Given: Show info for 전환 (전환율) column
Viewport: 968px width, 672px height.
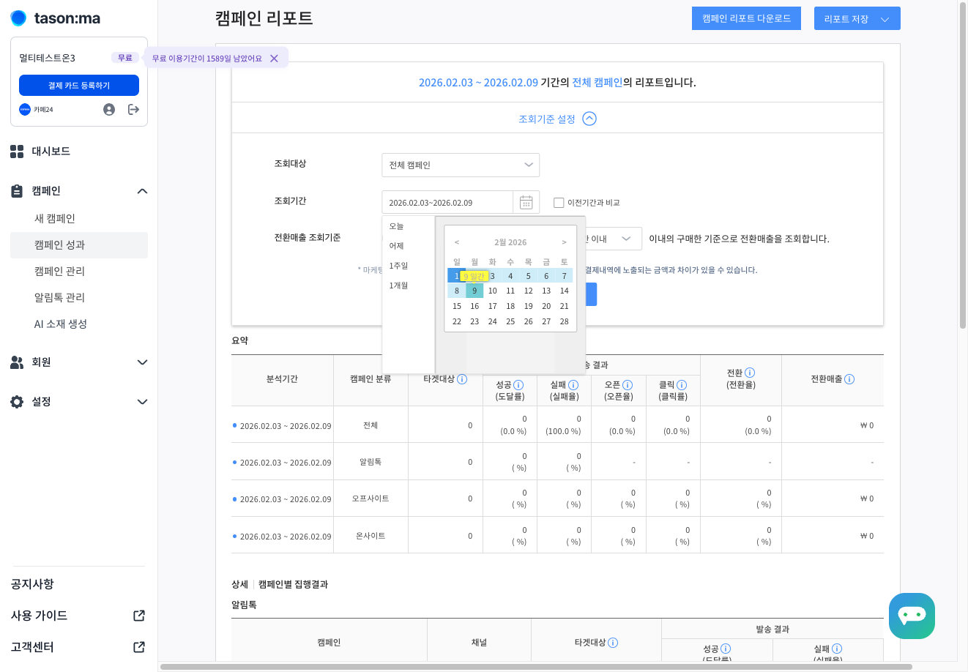Looking at the screenshot, I should tap(750, 373).
